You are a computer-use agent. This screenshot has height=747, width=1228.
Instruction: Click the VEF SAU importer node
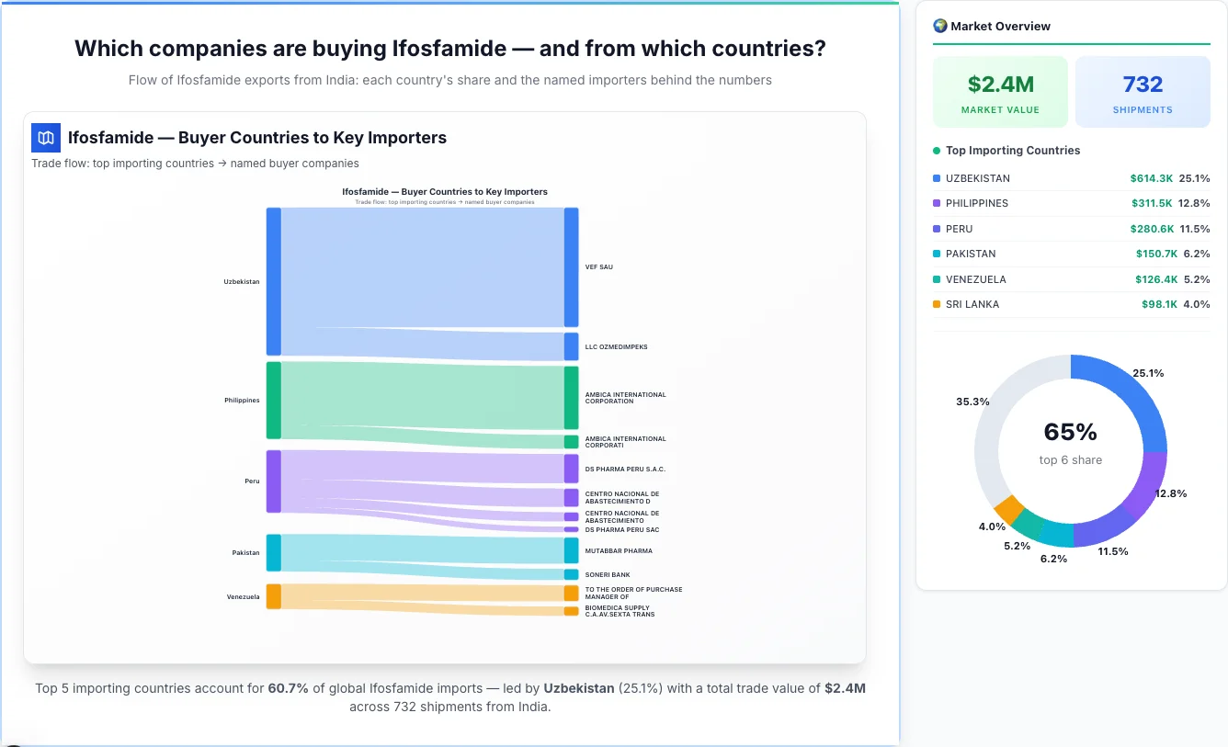pos(571,266)
